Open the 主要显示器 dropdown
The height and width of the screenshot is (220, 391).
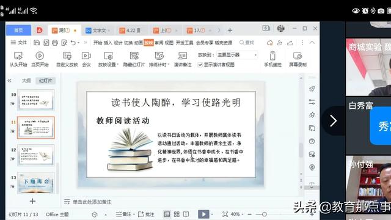[237, 54]
